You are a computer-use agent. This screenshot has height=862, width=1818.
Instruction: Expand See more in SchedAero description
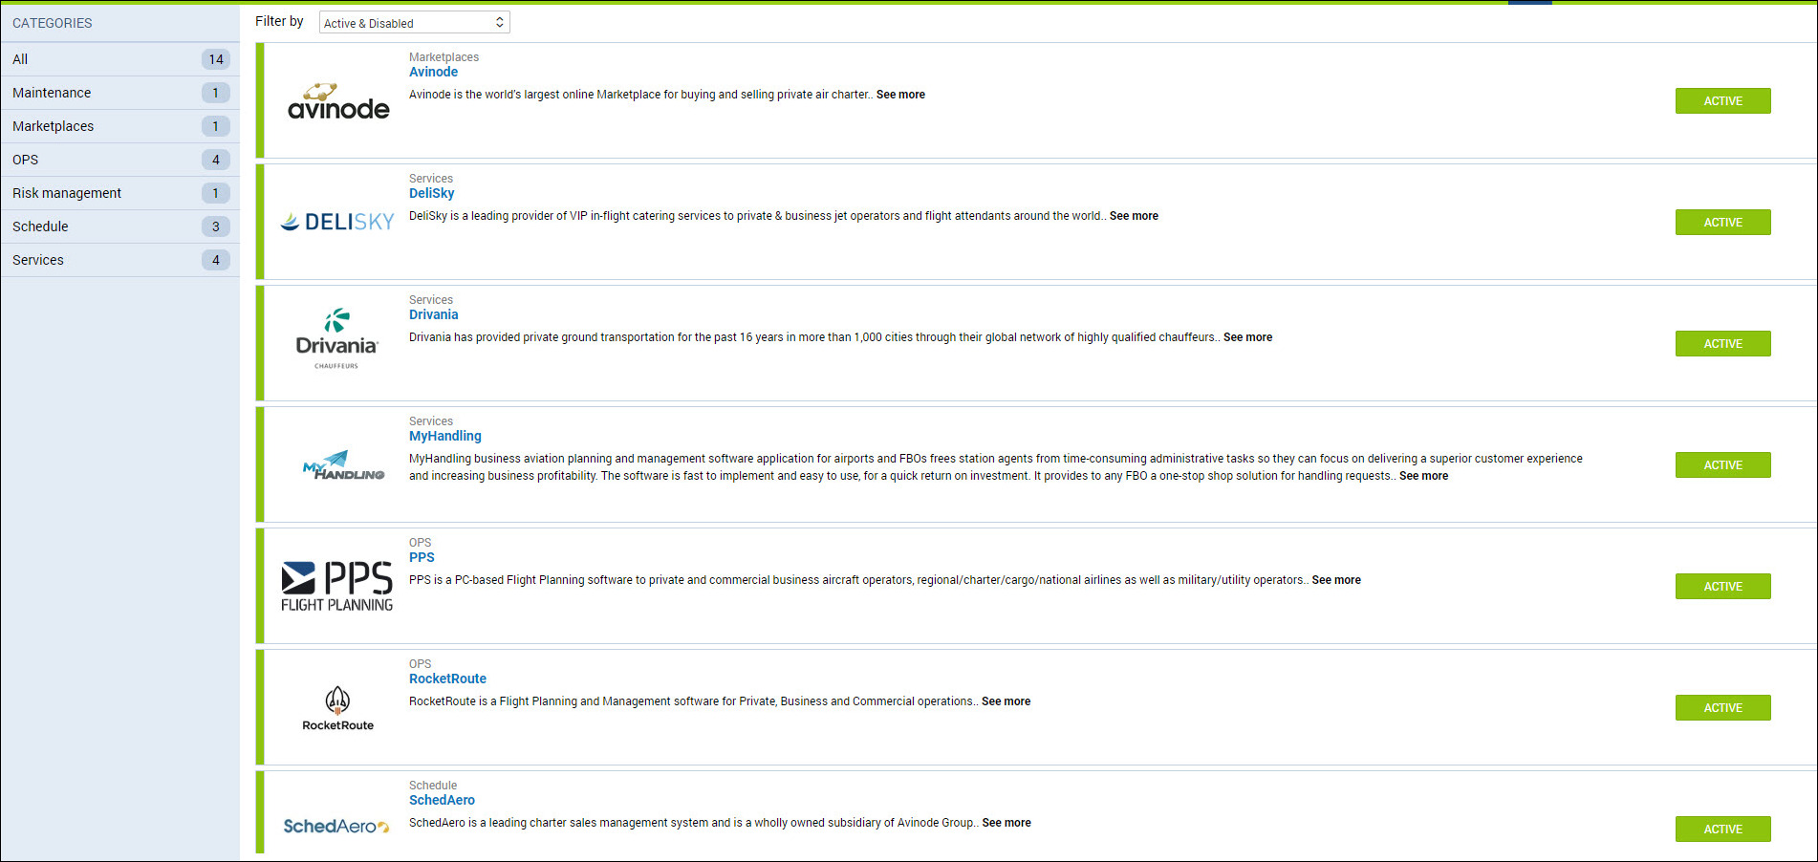tap(1006, 823)
